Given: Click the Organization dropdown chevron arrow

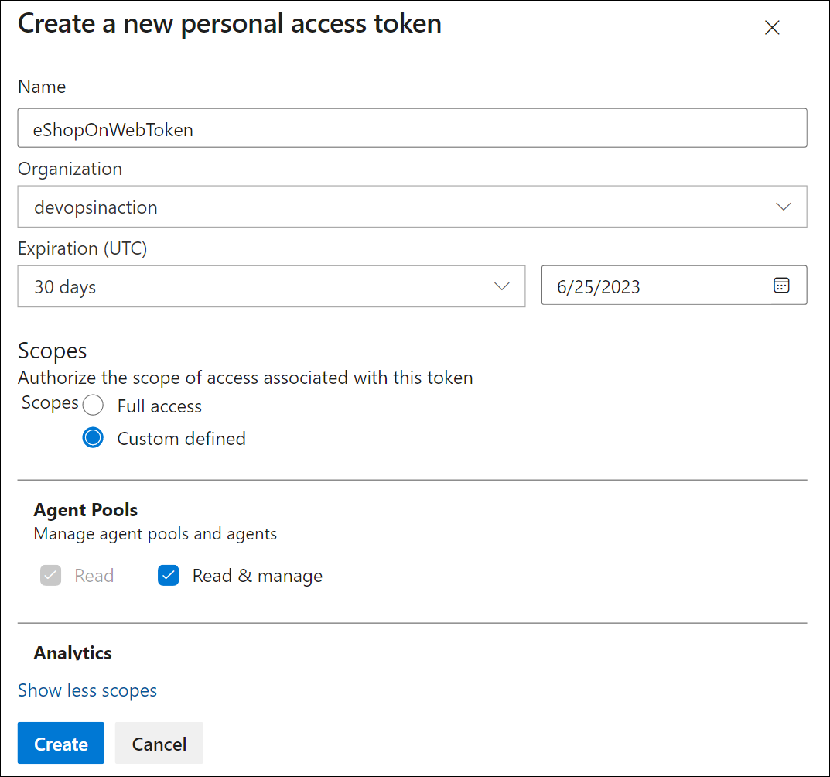Looking at the screenshot, I should pos(783,207).
